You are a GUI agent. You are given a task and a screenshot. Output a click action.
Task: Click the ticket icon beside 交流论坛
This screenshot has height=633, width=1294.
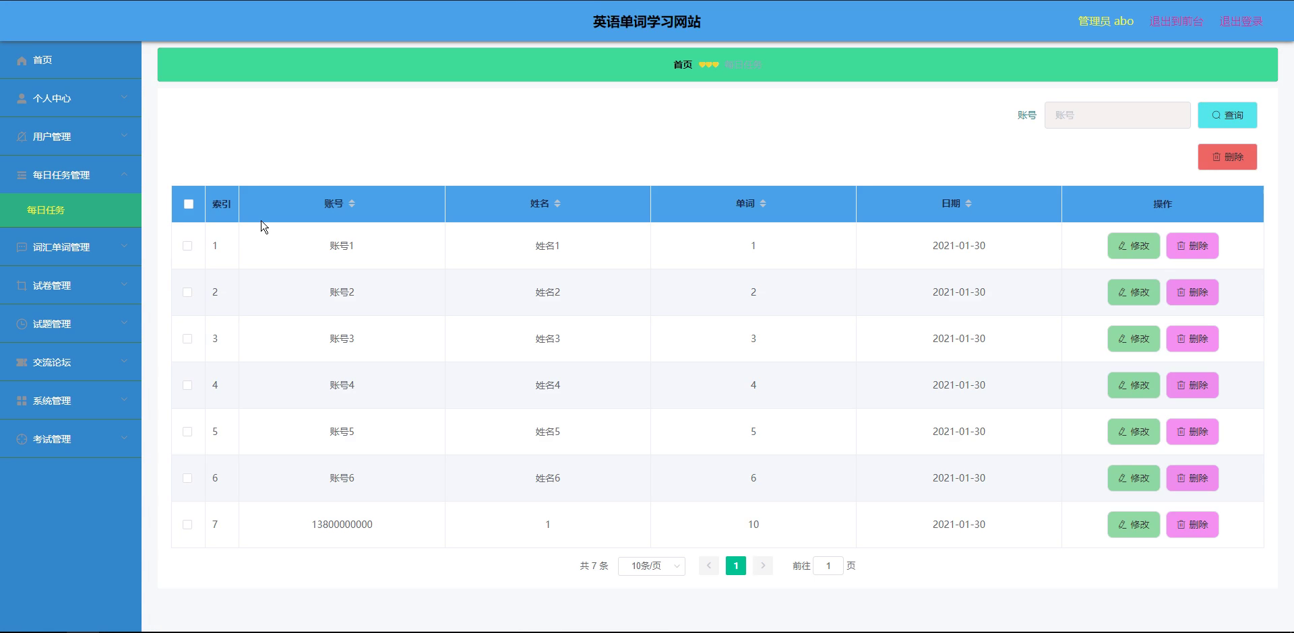[x=22, y=363]
